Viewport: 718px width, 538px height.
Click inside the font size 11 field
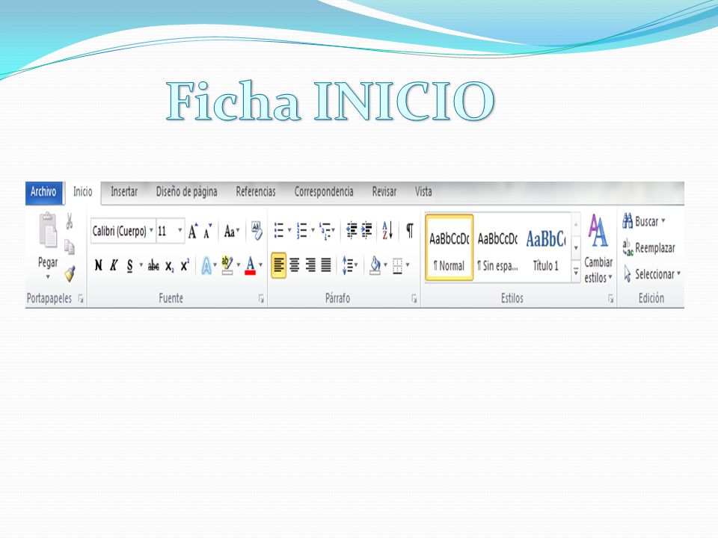pos(166,231)
